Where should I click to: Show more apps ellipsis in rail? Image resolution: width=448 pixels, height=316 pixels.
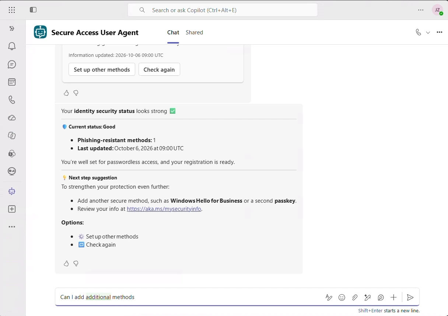pos(12,227)
